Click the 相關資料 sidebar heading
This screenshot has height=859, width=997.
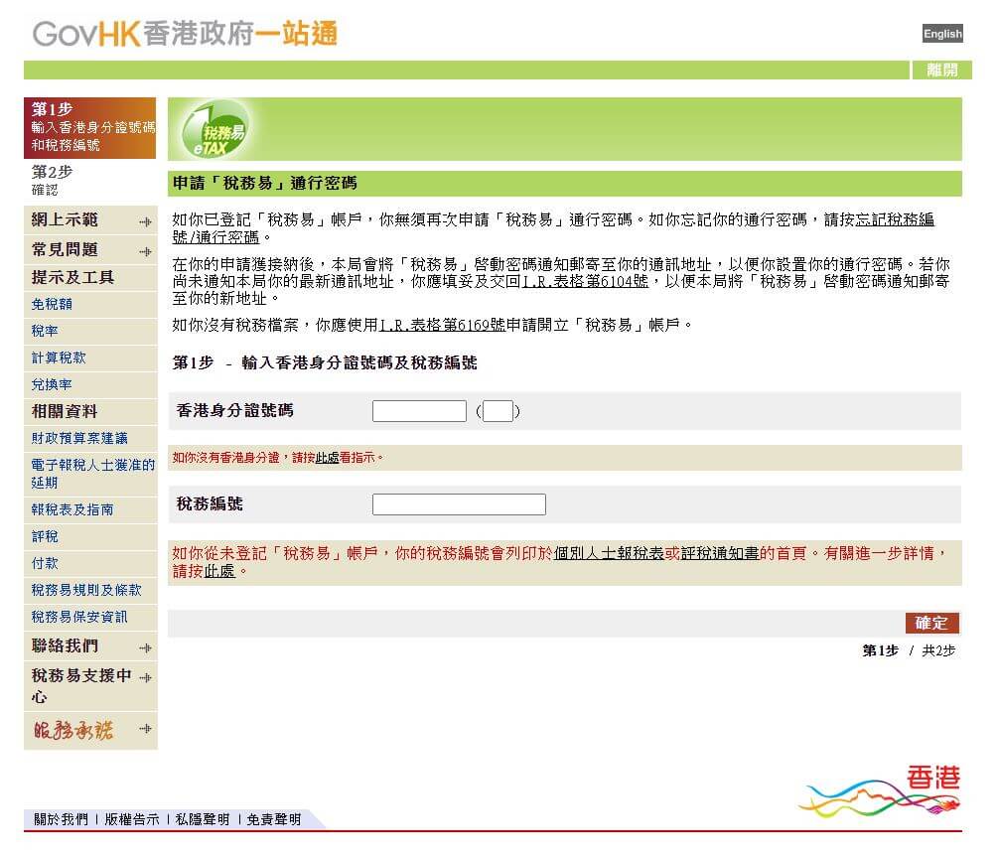[65, 411]
